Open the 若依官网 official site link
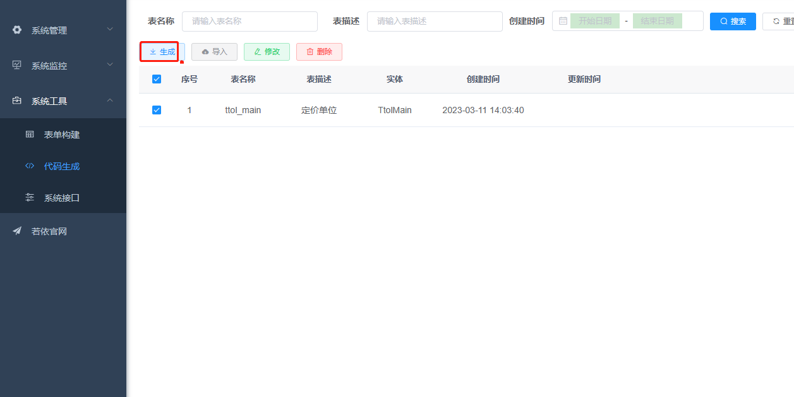794x397 pixels. (63, 231)
